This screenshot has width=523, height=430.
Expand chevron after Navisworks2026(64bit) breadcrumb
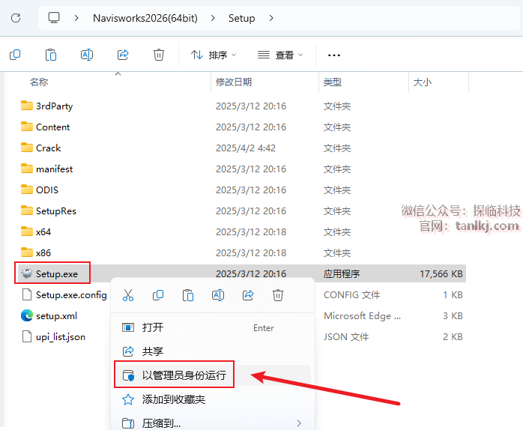tap(213, 18)
